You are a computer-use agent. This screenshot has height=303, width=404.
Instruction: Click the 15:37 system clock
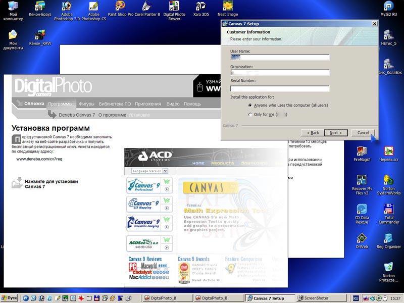pyautogui.click(x=395, y=298)
